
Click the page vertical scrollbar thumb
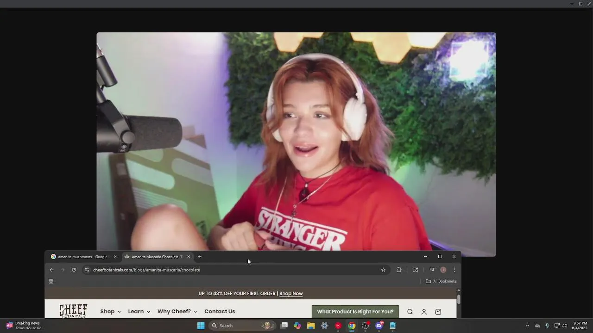point(459,299)
